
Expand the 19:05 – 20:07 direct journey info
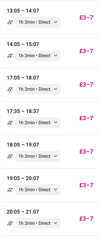[38, 190]
